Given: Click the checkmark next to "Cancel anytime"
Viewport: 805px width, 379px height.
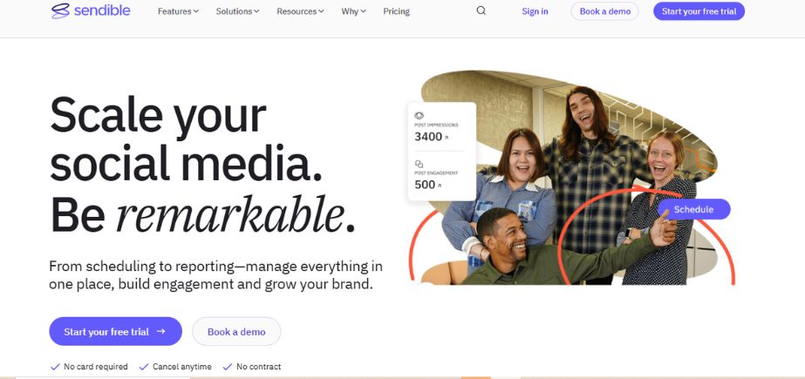Looking at the screenshot, I should click(x=144, y=367).
